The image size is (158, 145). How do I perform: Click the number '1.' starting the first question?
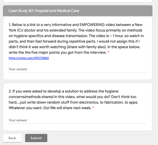[10, 25]
